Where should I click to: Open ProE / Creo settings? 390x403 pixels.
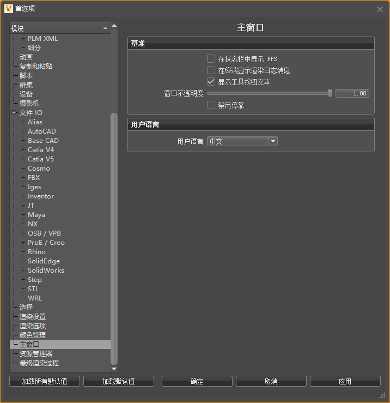point(46,242)
